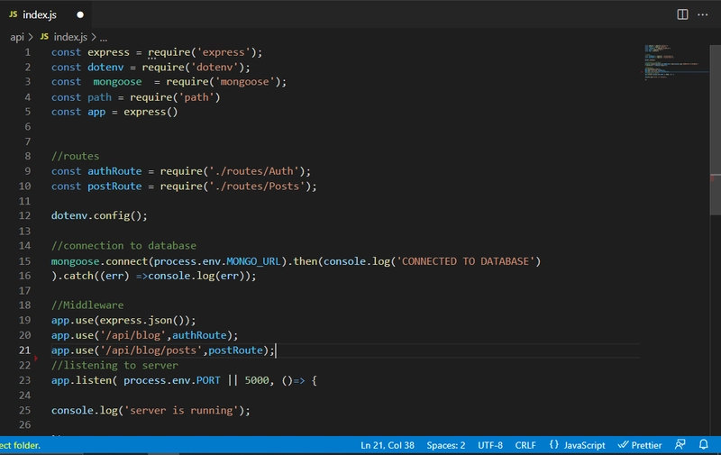This screenshot has width=721, height=455.
Task: Click express.json() on line 19
Action: click(141, 321)
